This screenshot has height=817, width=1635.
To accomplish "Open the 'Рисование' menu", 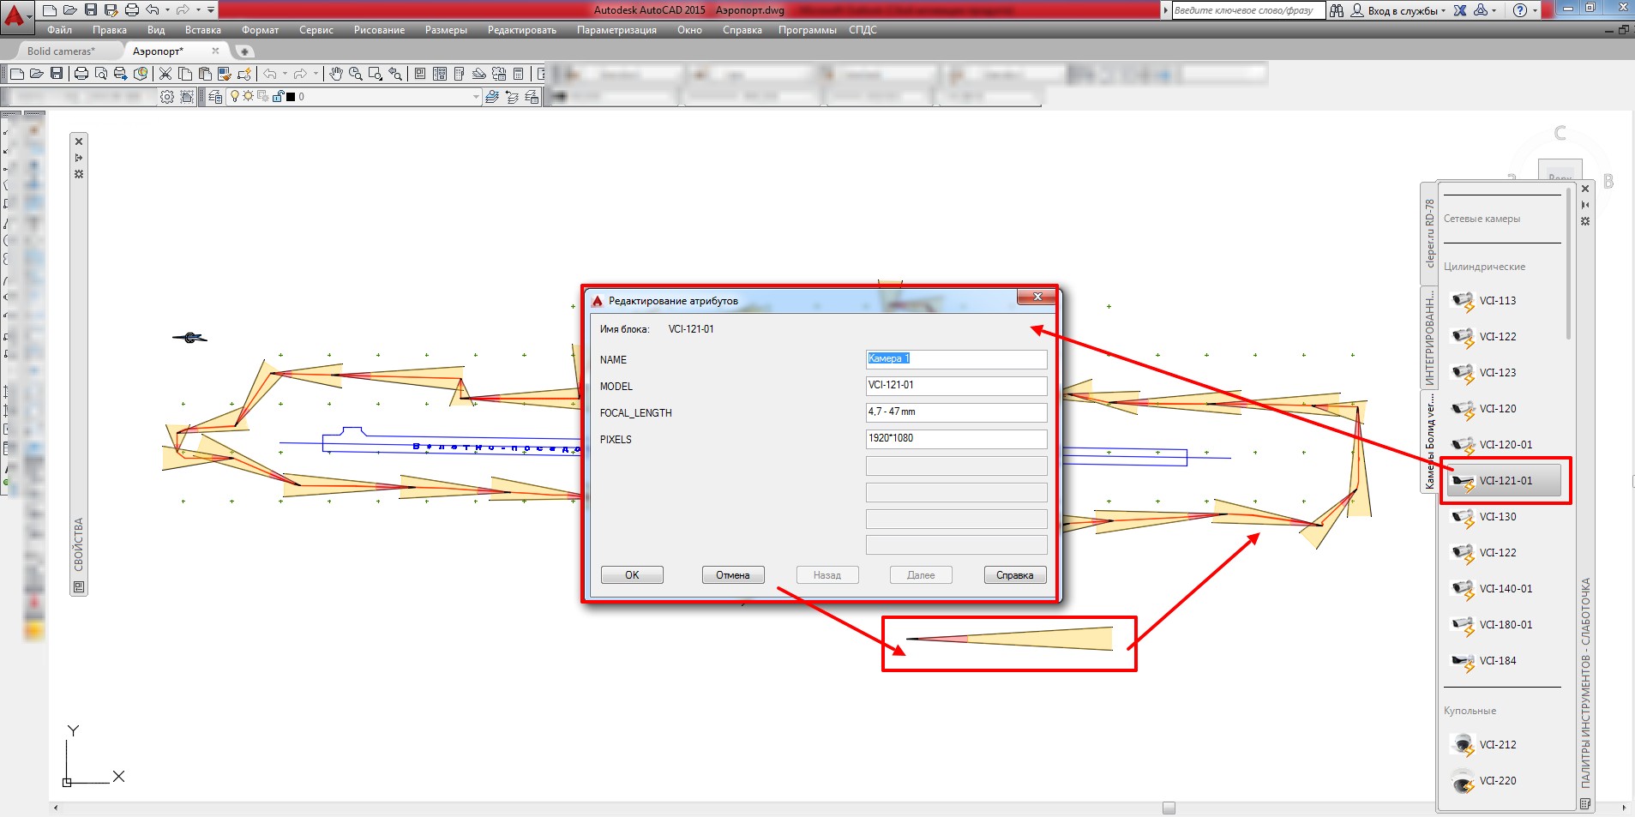I will coord(379,30).
